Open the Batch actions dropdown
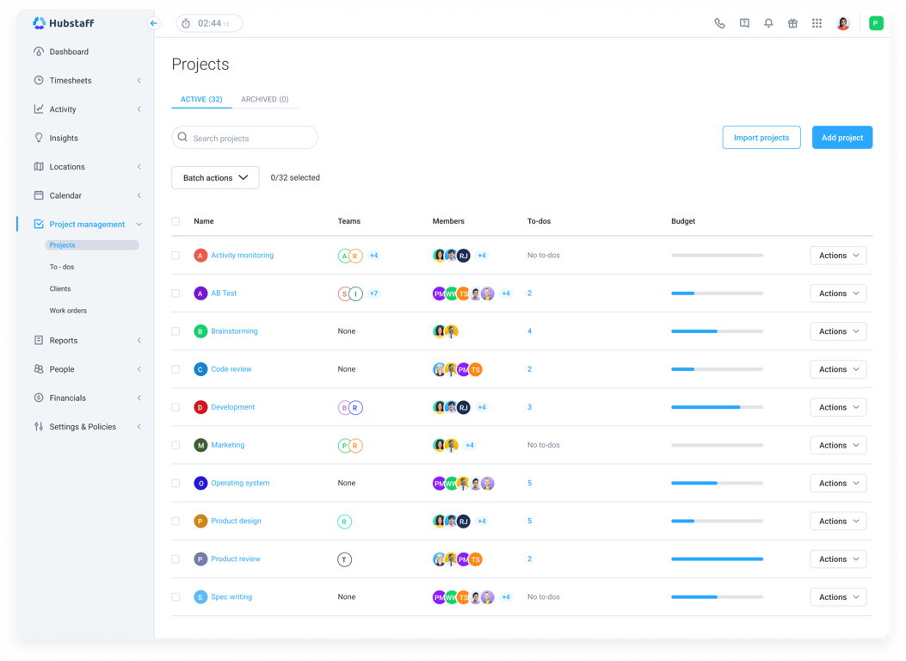Image resolution: width=906 pixels, height=661 pixels. click(x=215, y=178)
